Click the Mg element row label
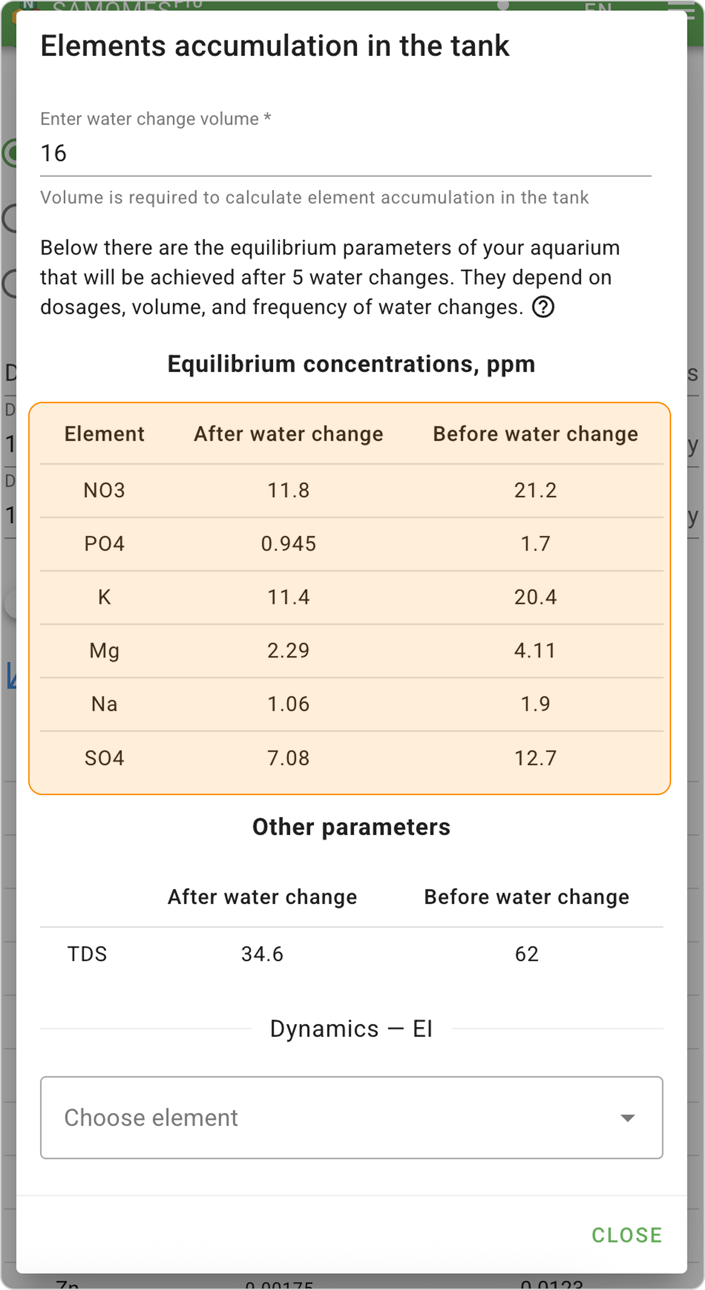The width and height of the screenshot is (705, 1290). (104, 651)
